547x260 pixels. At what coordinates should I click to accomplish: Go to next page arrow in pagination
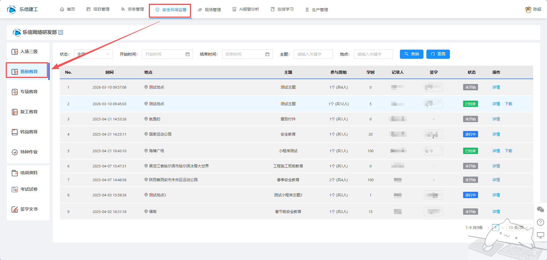502,228
